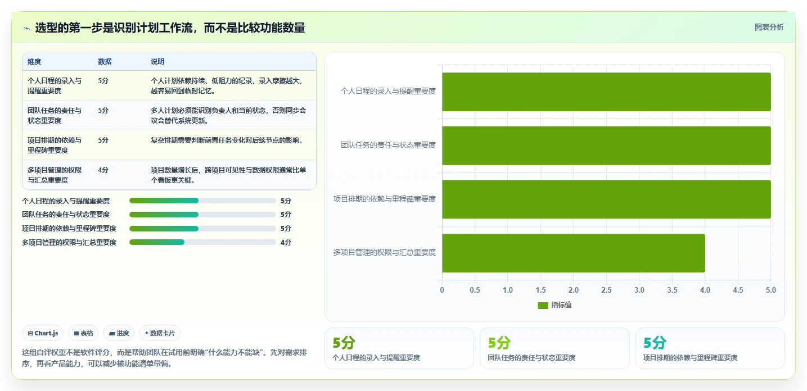
Task: Select the 进度 tag chip
Action: coord(119,333)
